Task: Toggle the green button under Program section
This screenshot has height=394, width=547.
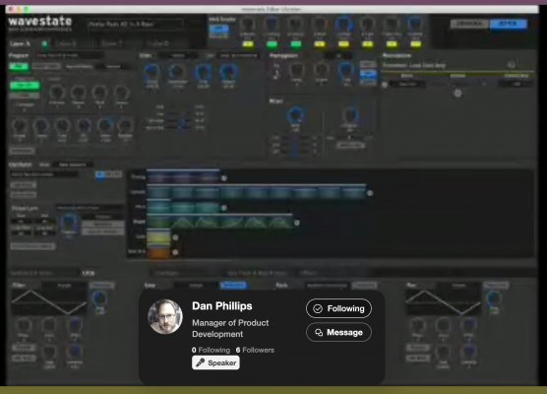Action: point(19,66)
